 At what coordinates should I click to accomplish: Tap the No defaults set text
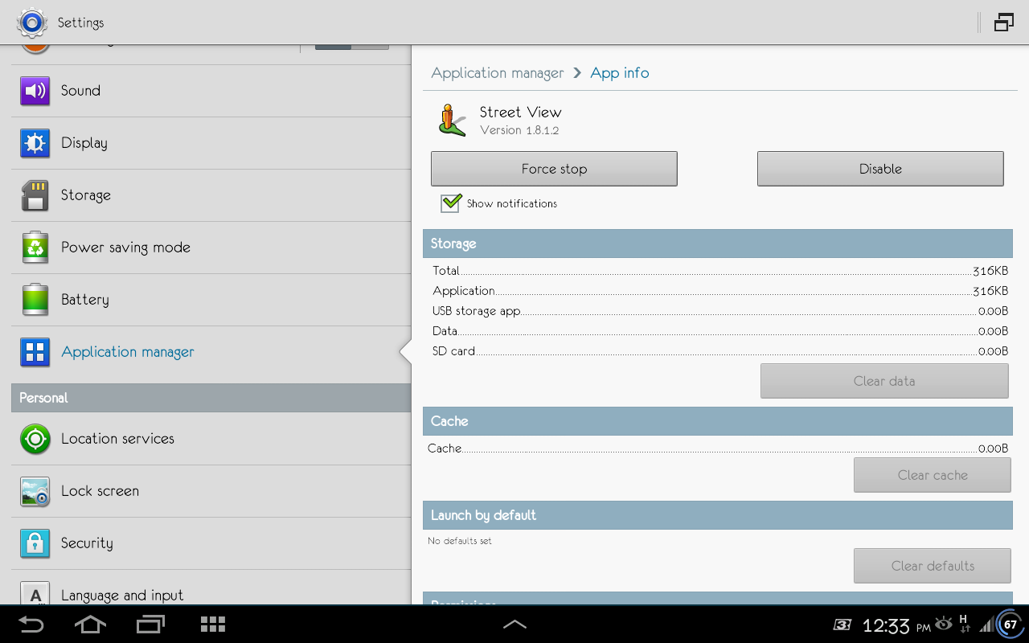coord(460,541)
